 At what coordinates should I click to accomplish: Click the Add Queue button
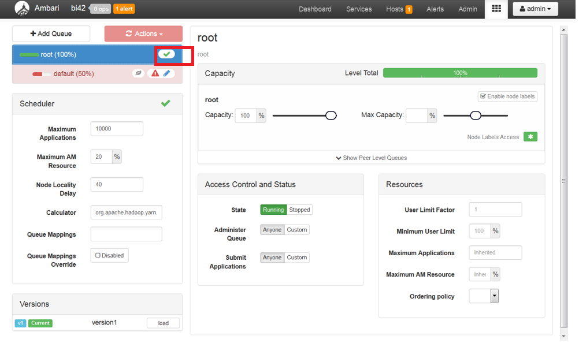point(51,33)
